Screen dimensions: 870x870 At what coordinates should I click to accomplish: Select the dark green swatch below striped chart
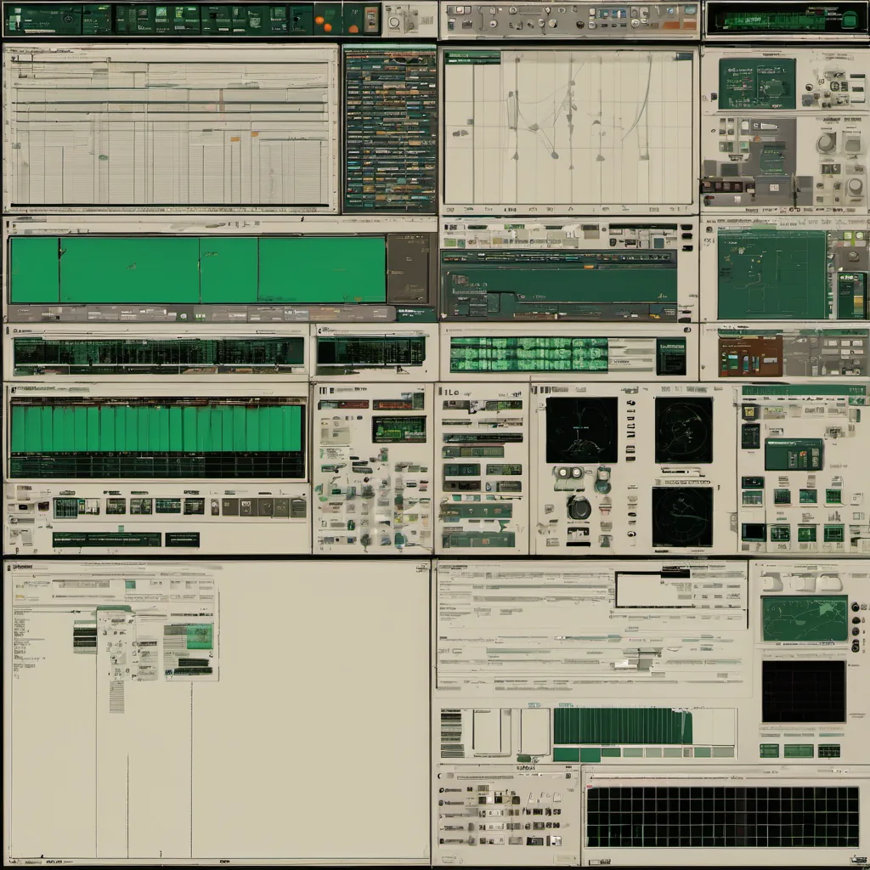click(566, 754)
